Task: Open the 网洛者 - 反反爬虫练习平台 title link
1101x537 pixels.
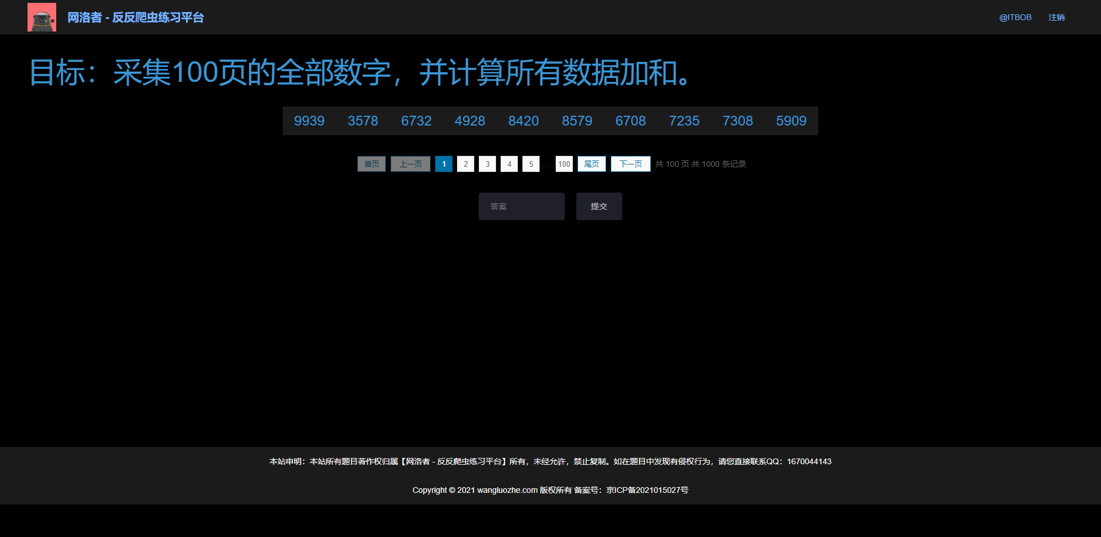Action: pos(135,18)
